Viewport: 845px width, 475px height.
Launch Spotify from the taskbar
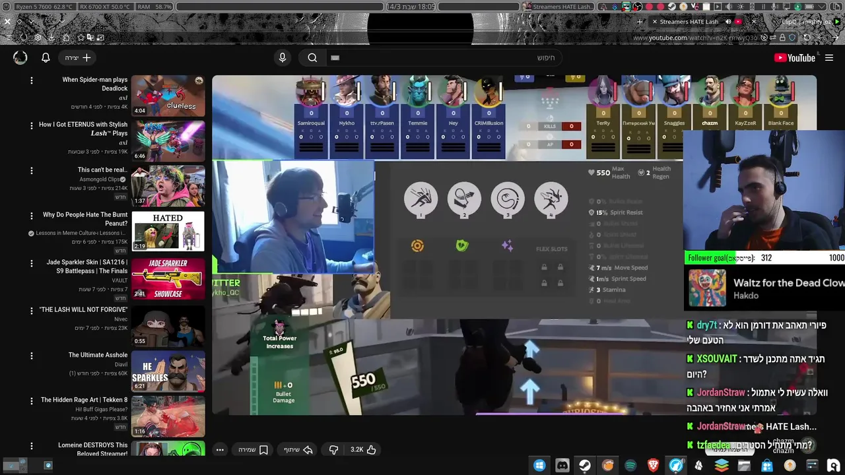(630, 465)
